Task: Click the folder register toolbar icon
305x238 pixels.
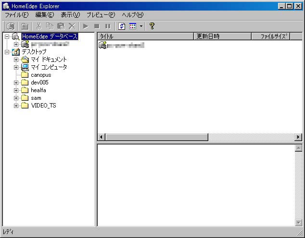Action: [25, 26]
